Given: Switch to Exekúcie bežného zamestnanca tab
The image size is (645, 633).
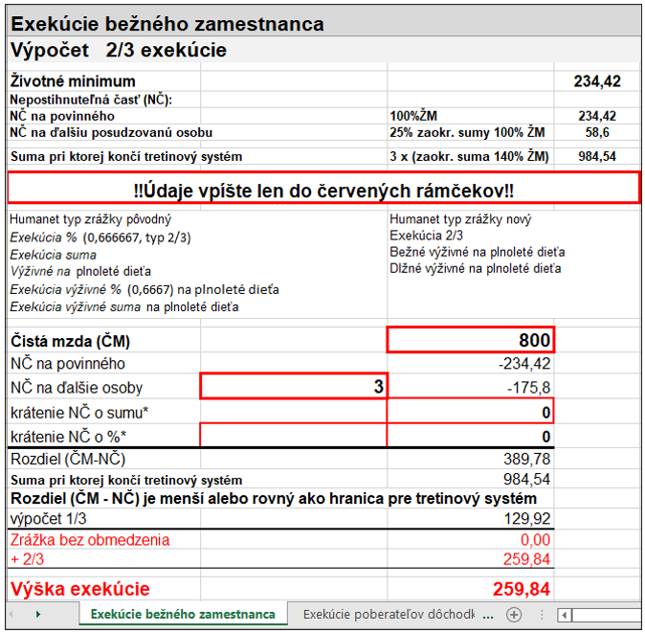Looking at the screenshot, I should [183, 615].
